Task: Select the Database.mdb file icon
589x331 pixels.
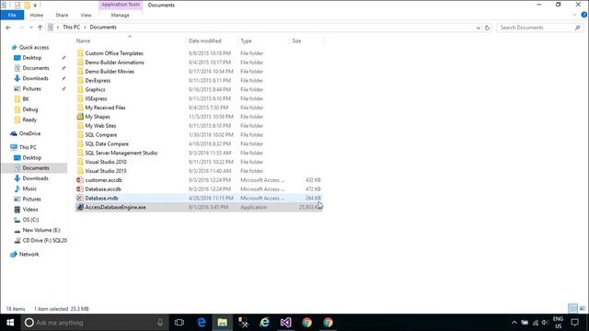Action: 80,199
